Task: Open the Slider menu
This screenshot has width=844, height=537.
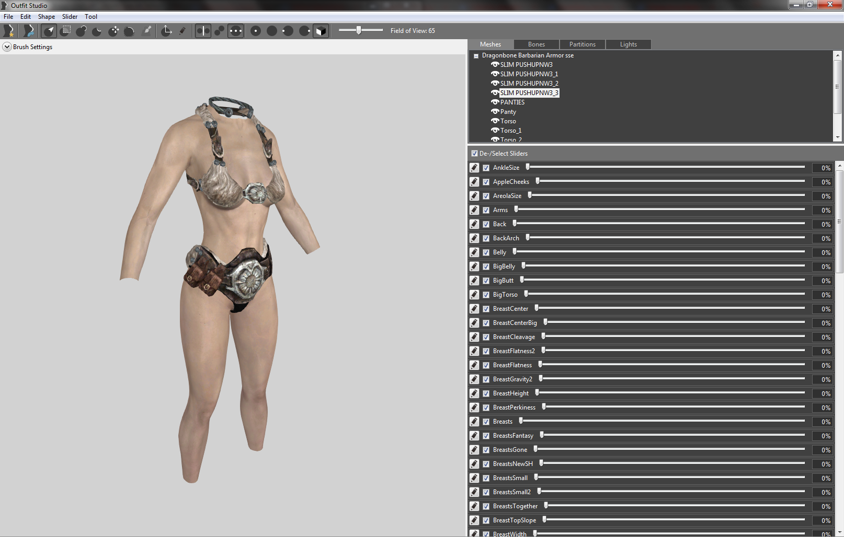Action: tap(70, 17)
